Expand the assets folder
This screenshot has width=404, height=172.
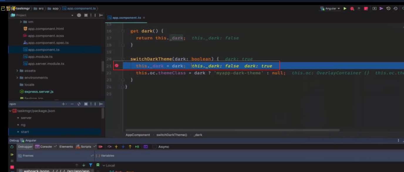(x=17, y=71)
